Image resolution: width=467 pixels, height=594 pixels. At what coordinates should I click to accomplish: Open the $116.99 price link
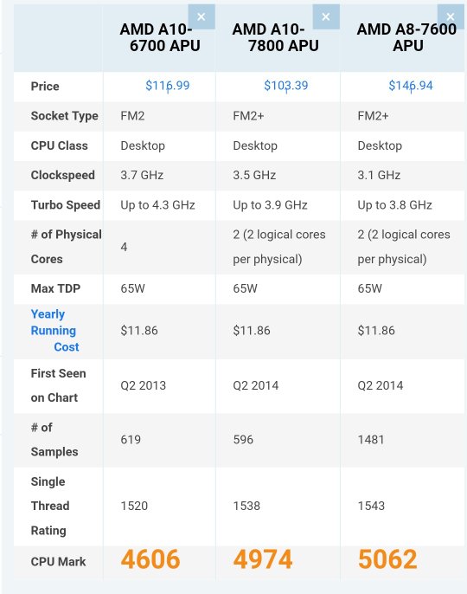coord(168,86)
